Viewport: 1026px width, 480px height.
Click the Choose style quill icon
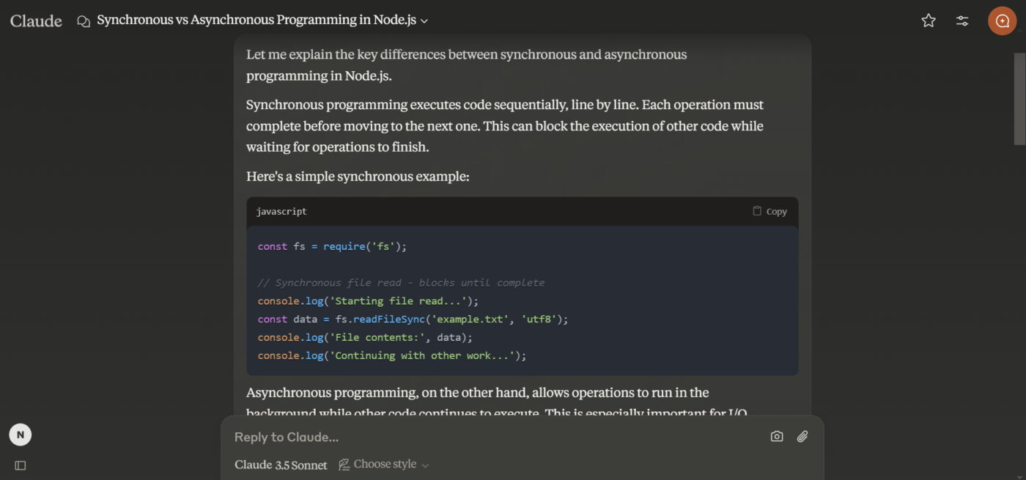[344, 465]
